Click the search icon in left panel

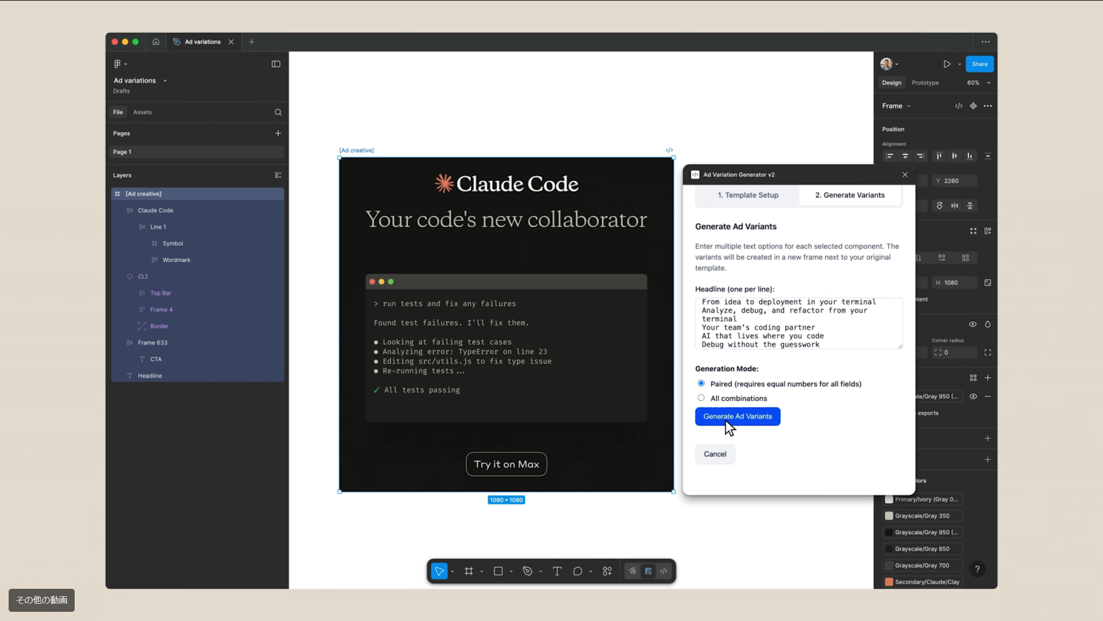(x=278, y=112)
